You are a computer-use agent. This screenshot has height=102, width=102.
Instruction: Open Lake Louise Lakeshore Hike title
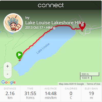(x=55, y=23)
